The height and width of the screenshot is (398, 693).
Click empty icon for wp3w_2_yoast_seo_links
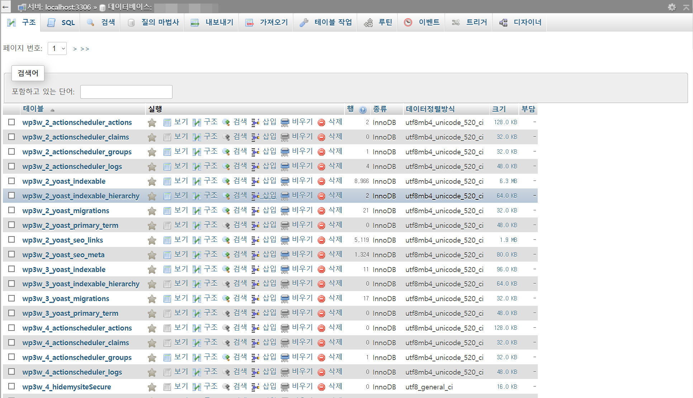pyautogui.click(x=285, y=240)
